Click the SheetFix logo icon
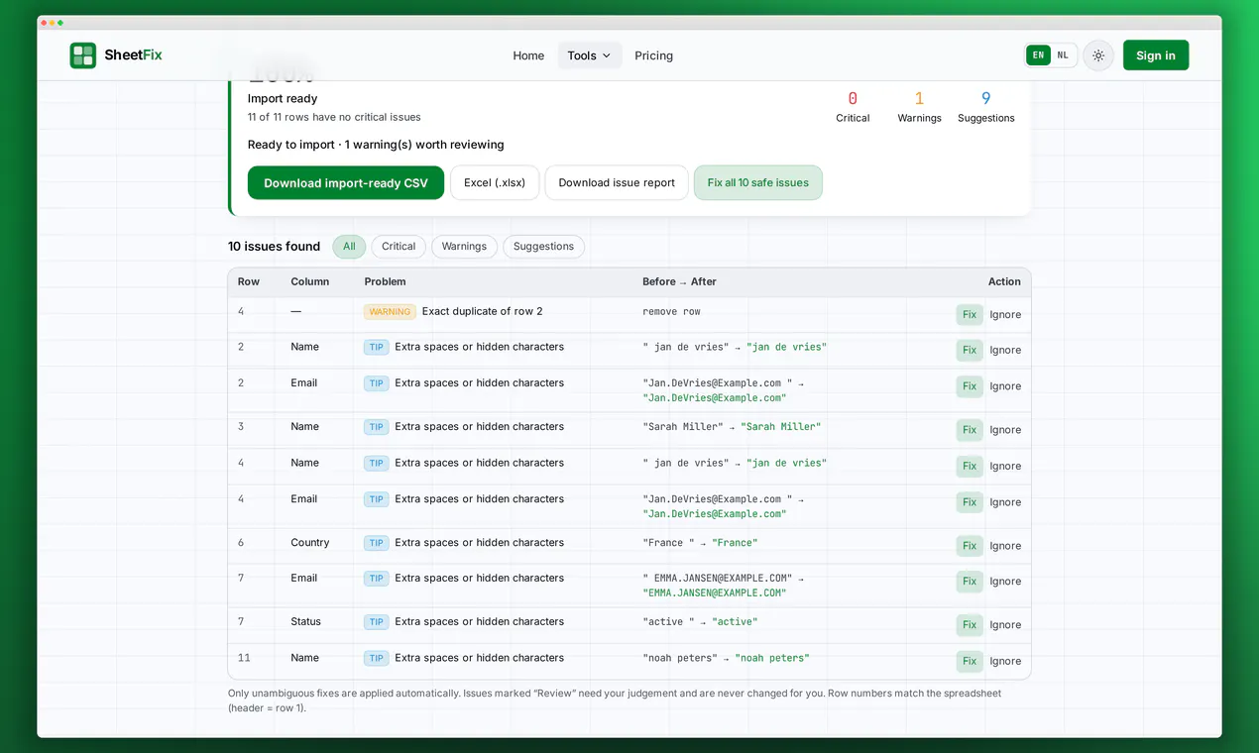Viewport: 1259px width, 753px height. (83, 55)
